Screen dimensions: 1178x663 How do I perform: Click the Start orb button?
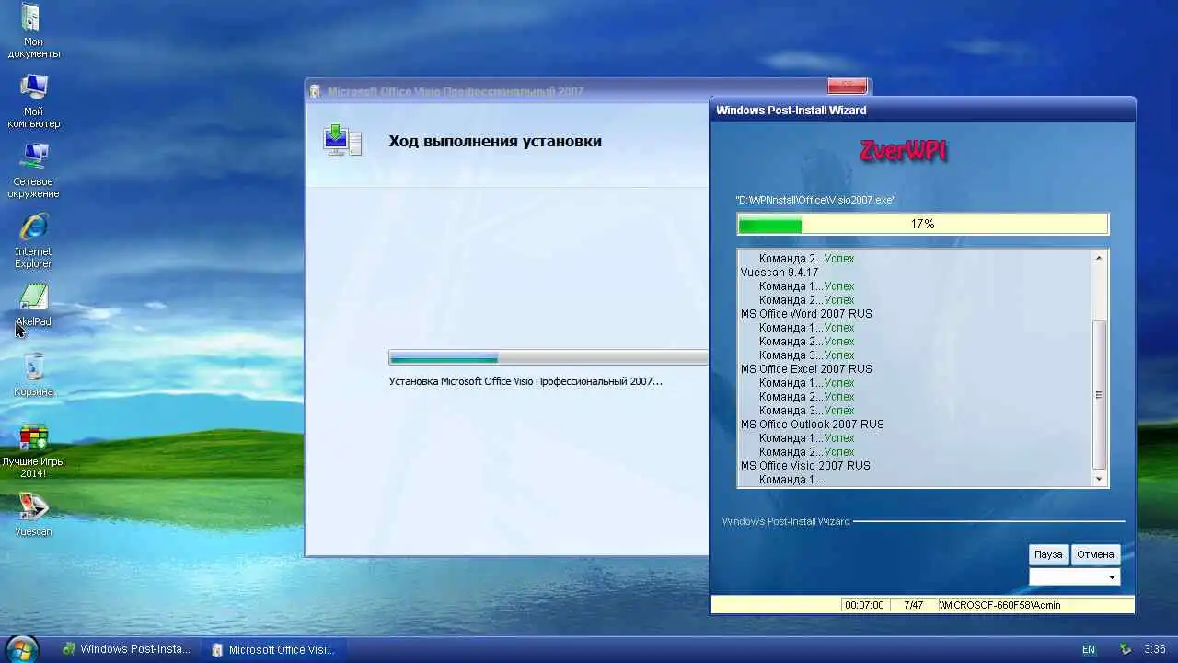click(x=22, y=649)
